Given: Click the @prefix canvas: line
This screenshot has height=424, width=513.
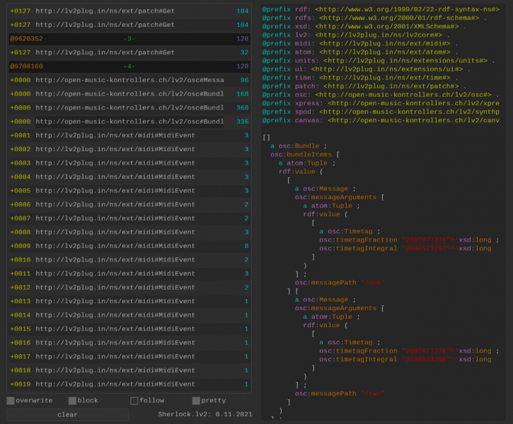Looking at the screenshot, I should (x=381, y=120).
